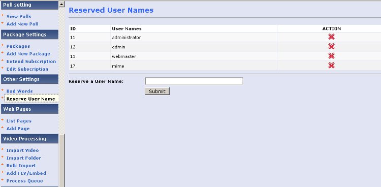Click the Reserve a User Name field
This screenshot has height=187, width=381.
194,81
